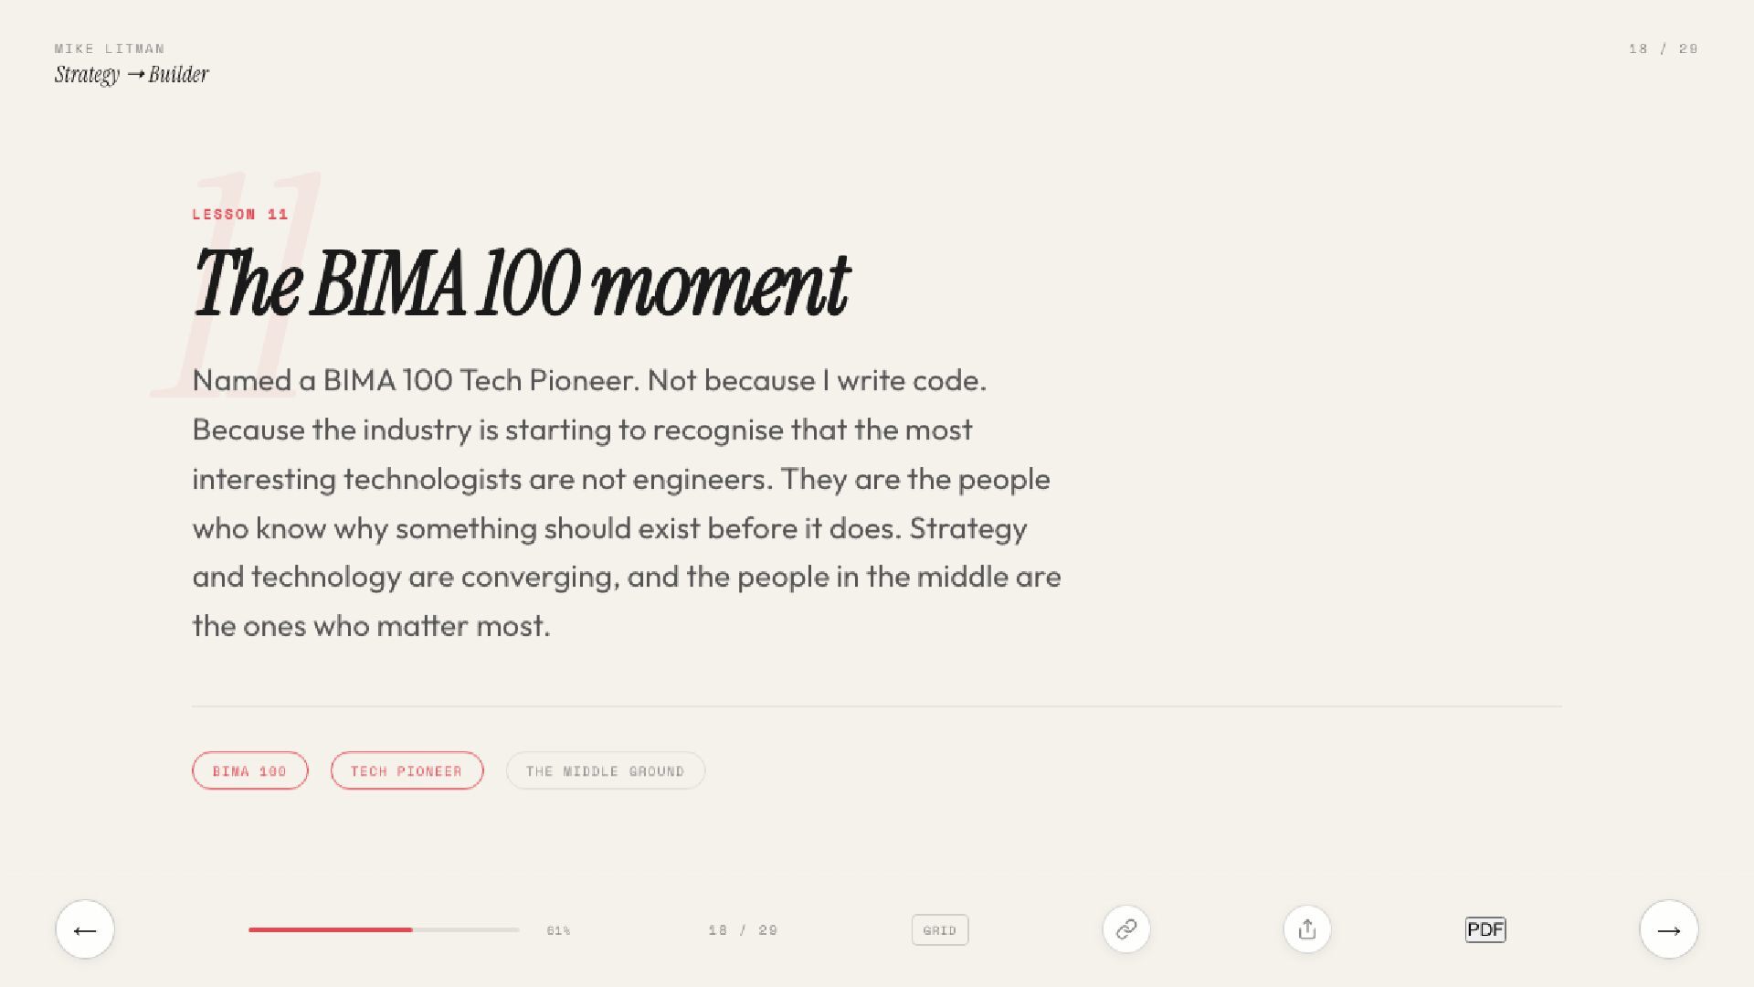Select the TECH PIONEER tag
This screenshot has height=987, width=1754.
tap(407, 771)
